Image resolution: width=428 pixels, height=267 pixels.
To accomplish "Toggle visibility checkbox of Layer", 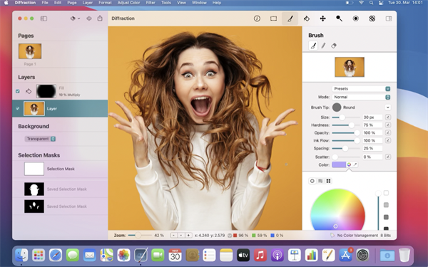I will 18,108.
